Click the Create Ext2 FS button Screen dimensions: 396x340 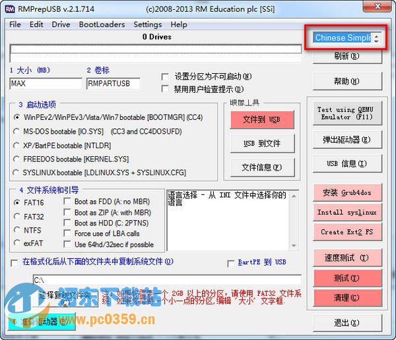pyautogui.click(x=347, y=232)
